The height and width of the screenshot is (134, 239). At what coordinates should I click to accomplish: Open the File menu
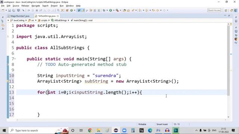(x=3, y=6)
